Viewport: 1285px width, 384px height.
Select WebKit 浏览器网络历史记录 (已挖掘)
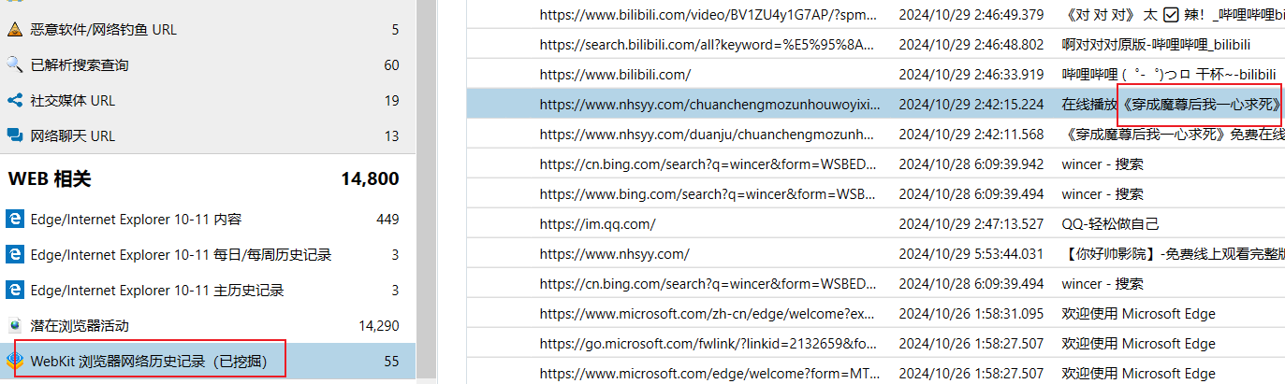[x=207, y=361]
